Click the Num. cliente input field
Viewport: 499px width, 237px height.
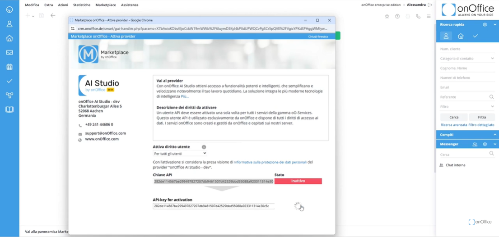pyautogui.click(x=467, y=49)
